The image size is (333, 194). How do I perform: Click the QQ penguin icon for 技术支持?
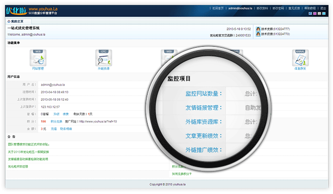tap(258, 29)
